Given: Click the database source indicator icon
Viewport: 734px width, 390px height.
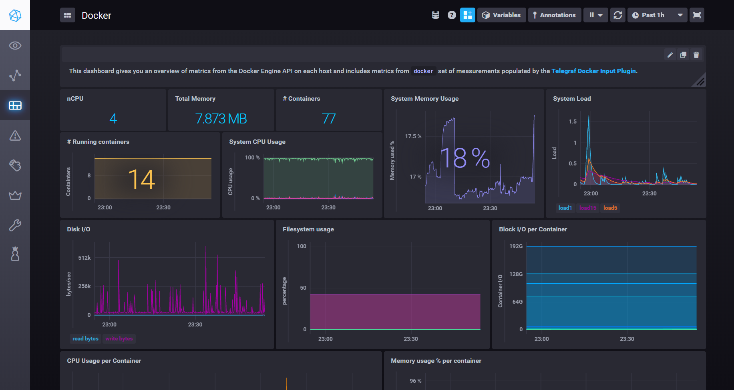Looking at the screenshot, I should coord(436,15).
